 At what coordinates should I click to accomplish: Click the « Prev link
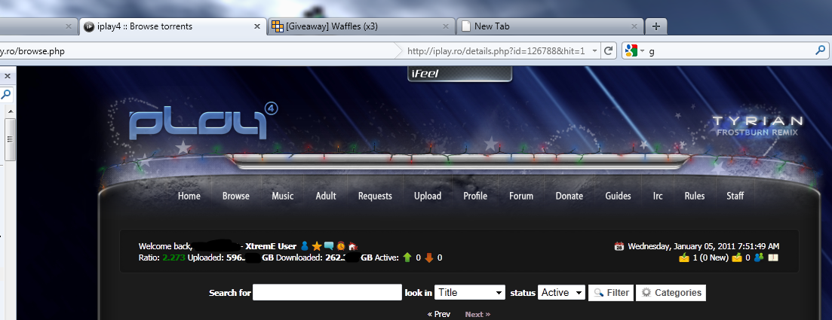[x=439, y=314]
